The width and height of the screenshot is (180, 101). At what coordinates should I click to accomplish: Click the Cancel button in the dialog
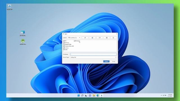[114, 61]
